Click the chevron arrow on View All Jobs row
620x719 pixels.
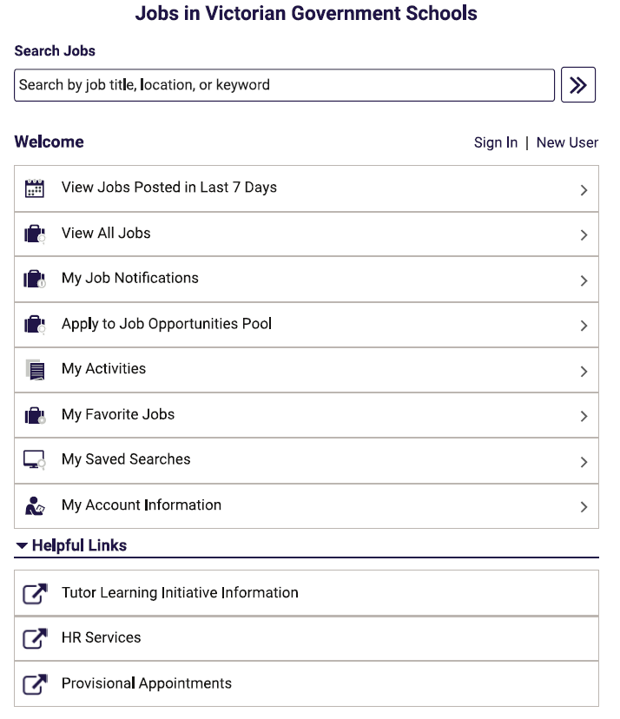coord(584,235)
